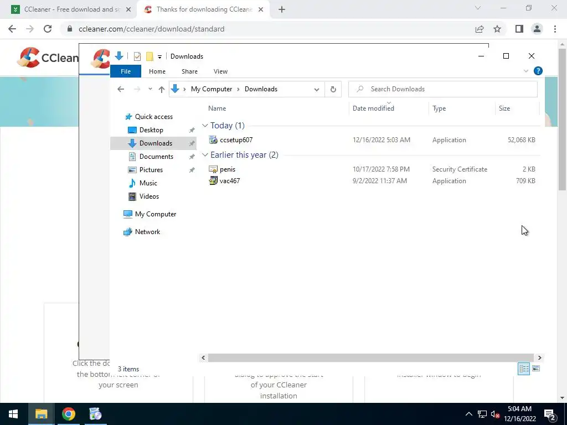Open address bar history dropdown
This screenshot has height=425, width=567.
(317, 89)
